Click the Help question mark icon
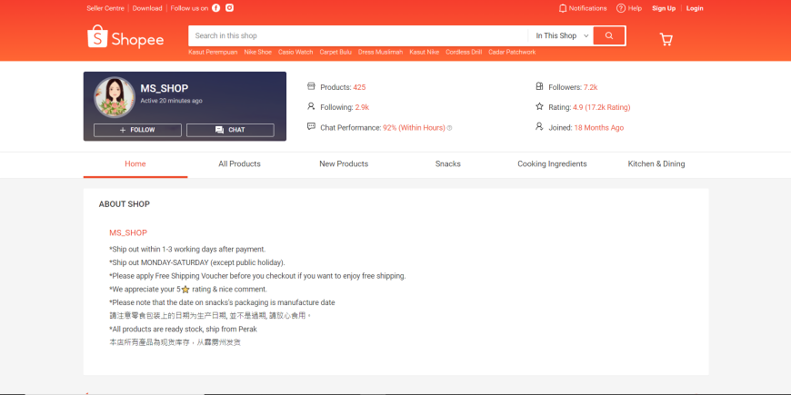The image size is (791, 395). tap(620, 8)
